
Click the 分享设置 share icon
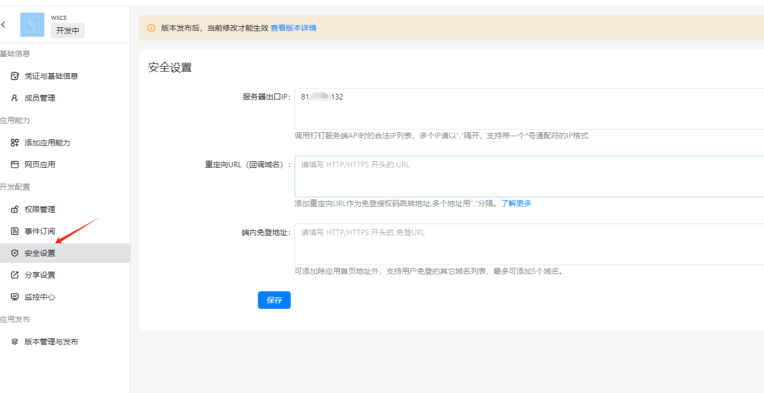click(x=15, y=275)
